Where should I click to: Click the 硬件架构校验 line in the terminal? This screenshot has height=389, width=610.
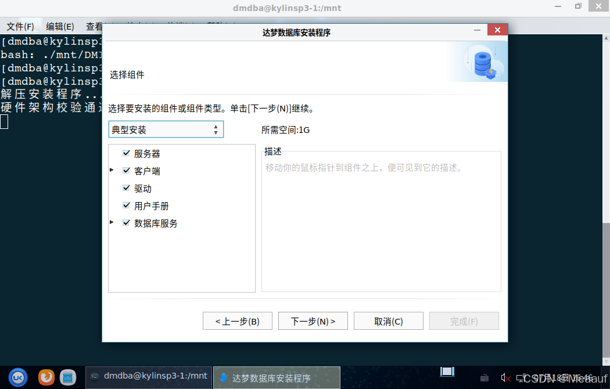tap(51, 107)
